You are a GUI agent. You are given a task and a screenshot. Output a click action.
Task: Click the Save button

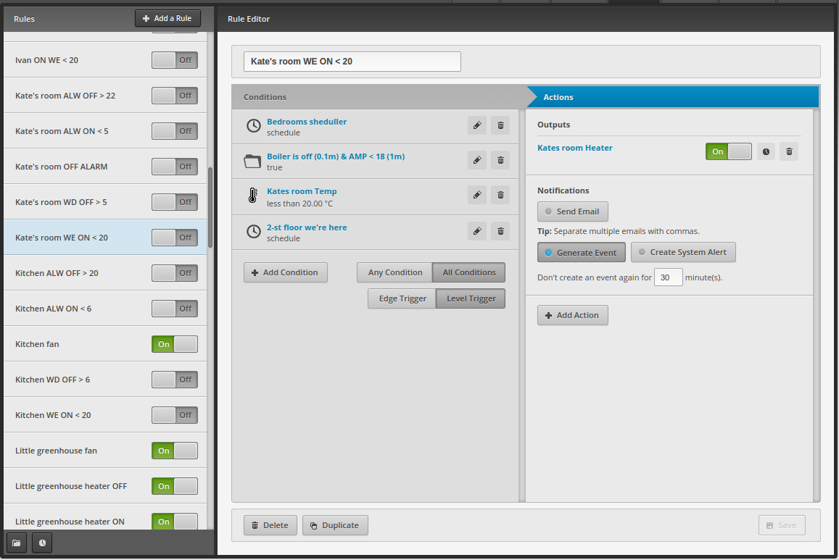coord(782,525)
